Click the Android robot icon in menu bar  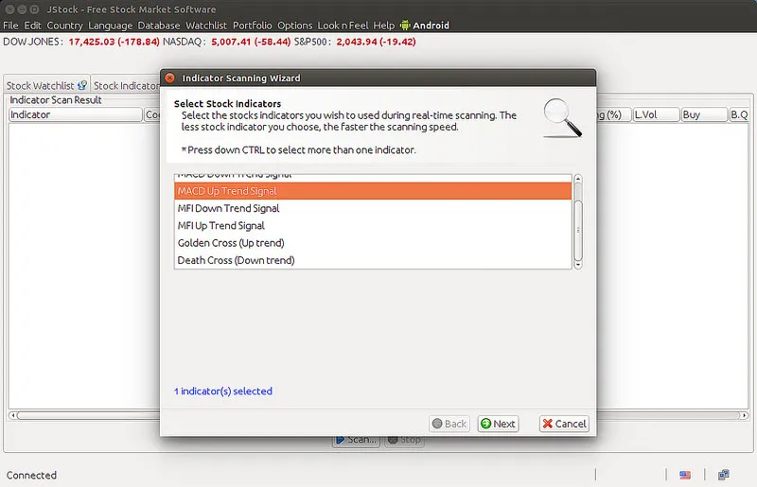point(405,26)
